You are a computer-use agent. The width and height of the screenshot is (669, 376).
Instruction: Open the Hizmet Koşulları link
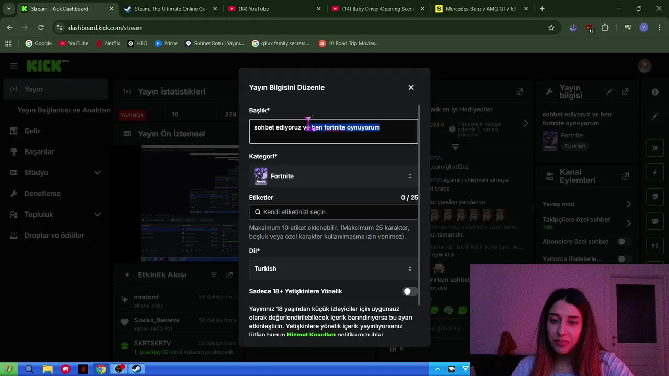(311, 335)
